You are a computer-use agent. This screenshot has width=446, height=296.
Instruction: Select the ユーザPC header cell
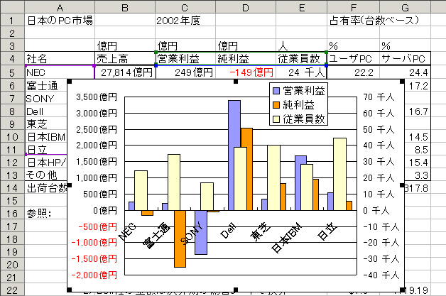click(353, 58)
